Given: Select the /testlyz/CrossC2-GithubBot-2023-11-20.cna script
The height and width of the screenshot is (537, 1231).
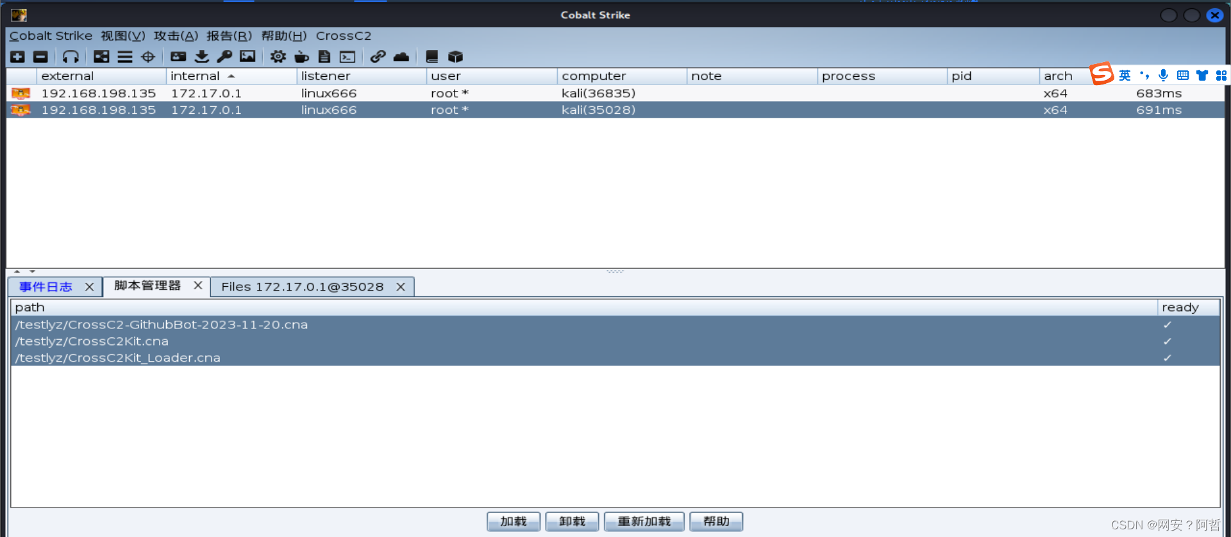Looking at the screenshot, I should pyautogui.click(x=615, y=325).
